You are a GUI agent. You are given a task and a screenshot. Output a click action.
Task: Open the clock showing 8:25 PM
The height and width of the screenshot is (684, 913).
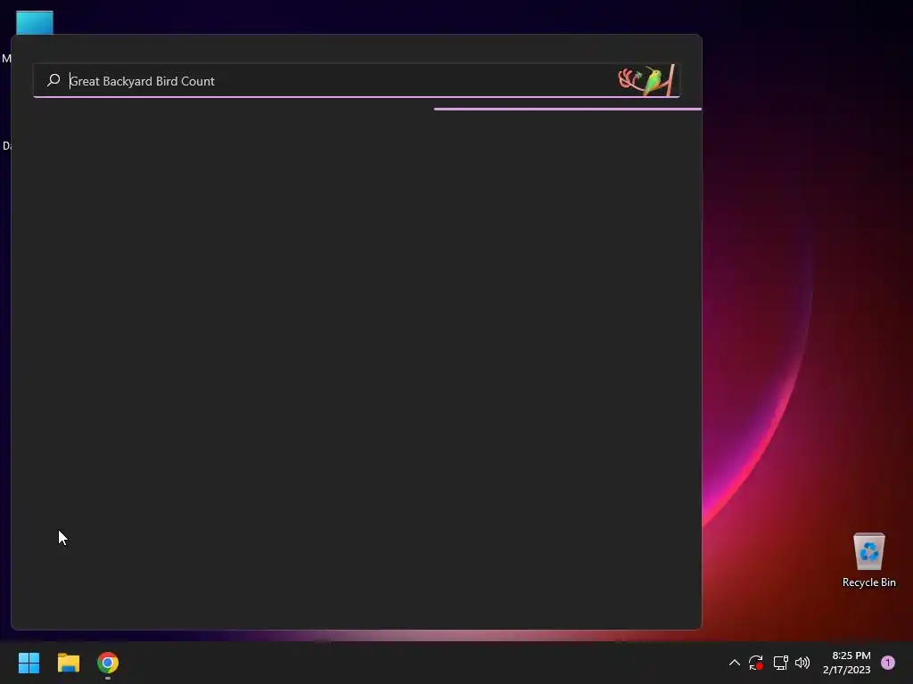coord(847,663)
